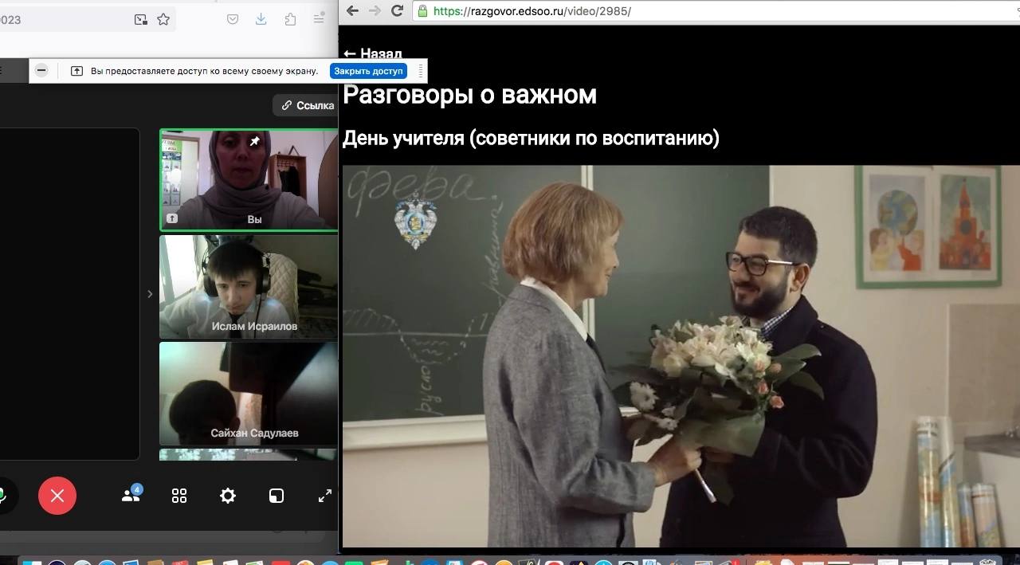Viewport: 1020px width, 565px height.
Task: Open the Firefox extensions puzzle icon
Action: coord(290,20)
